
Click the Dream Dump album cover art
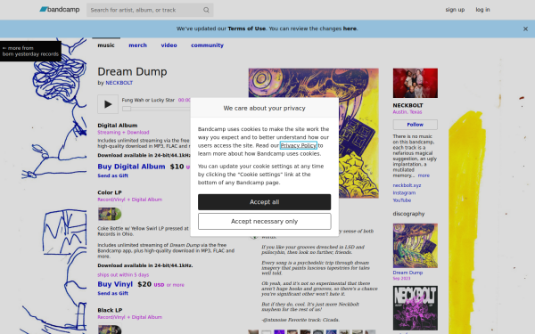coord(314,133)
